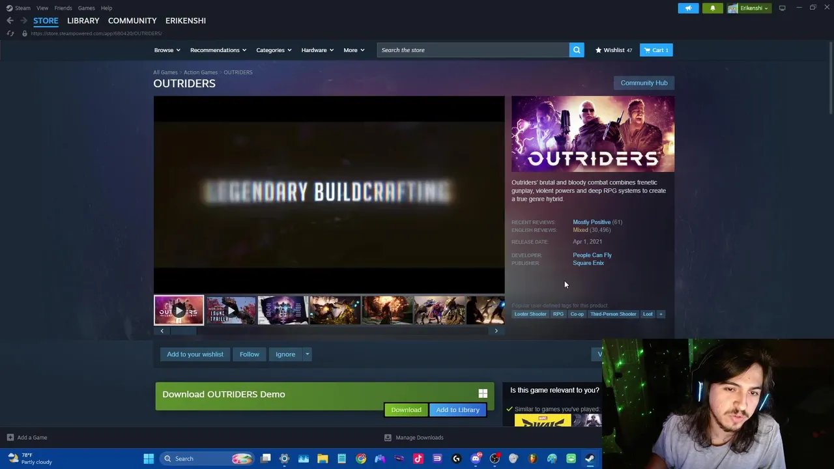
Task: Open the Manage Downloads icon
Action: click(388, 438)
